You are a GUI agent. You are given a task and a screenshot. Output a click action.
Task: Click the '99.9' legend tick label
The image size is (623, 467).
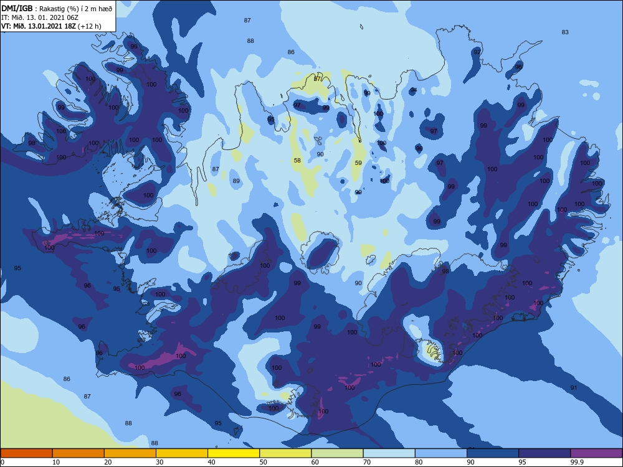point(577,462)
